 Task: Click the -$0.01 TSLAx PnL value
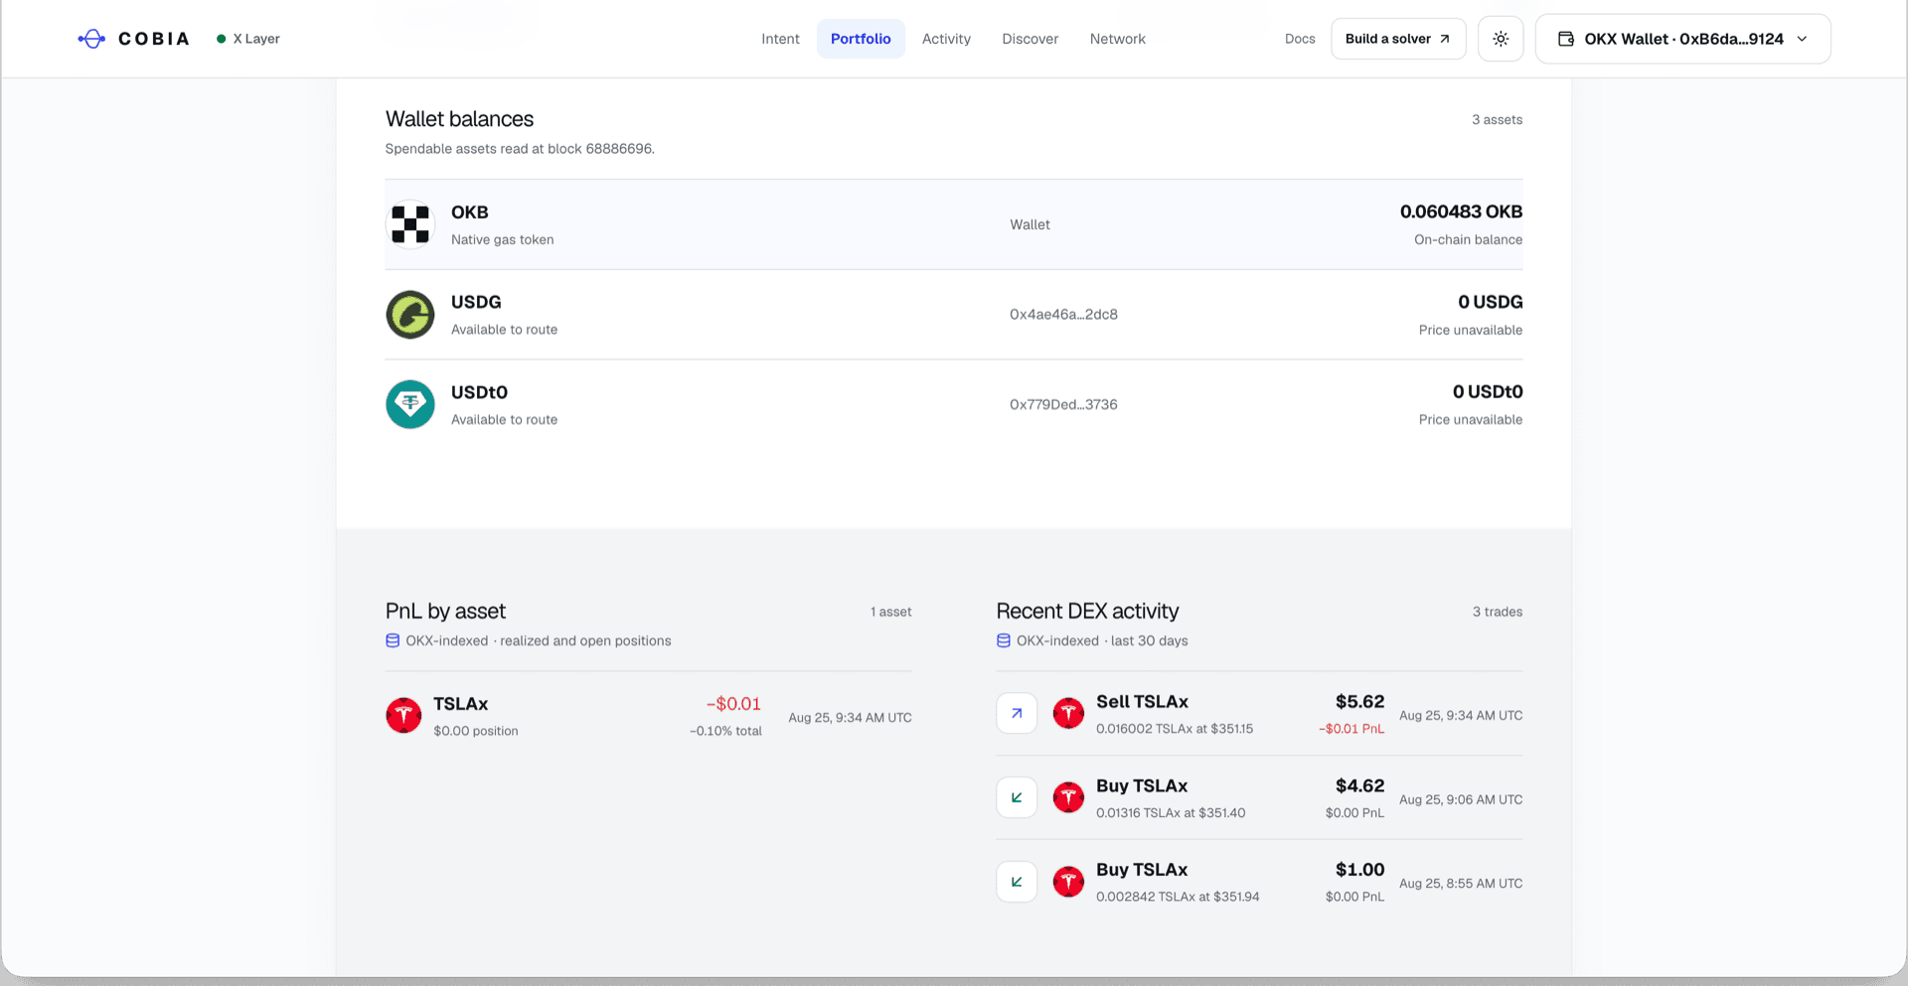click(x=733, y=704)
